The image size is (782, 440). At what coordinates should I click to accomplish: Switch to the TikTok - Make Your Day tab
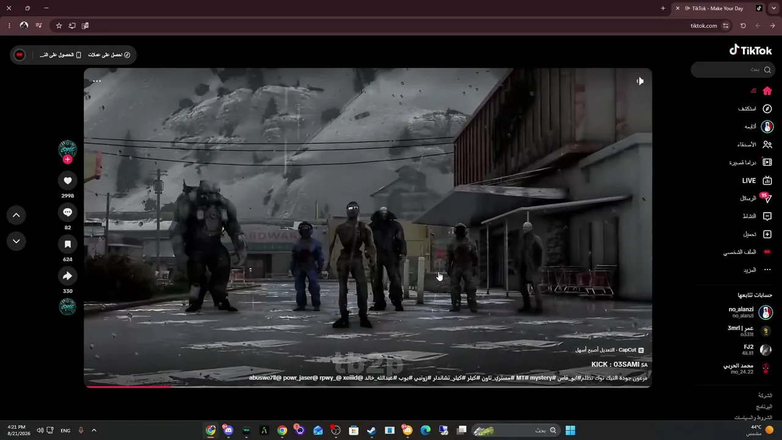point(718,9)
